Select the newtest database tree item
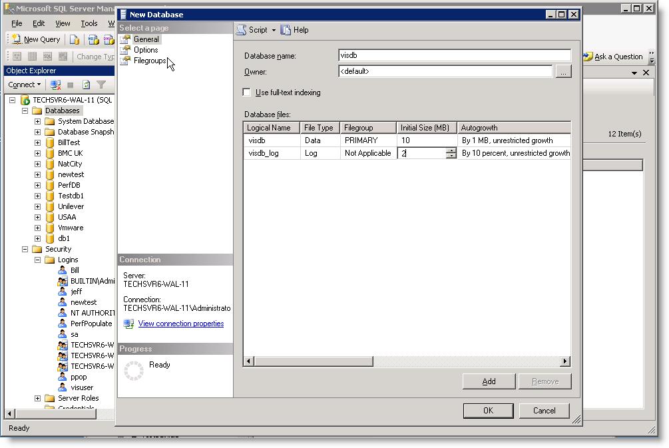 pyautogui.click(x=71, y=174)
